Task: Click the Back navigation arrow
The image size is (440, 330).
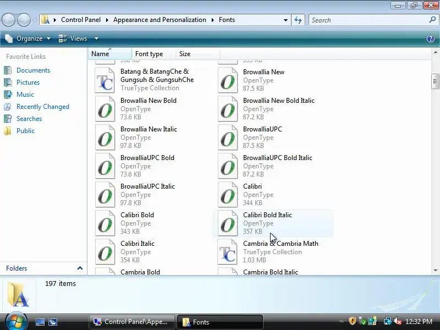Action: pyautogui.click(x=8, y=20)
